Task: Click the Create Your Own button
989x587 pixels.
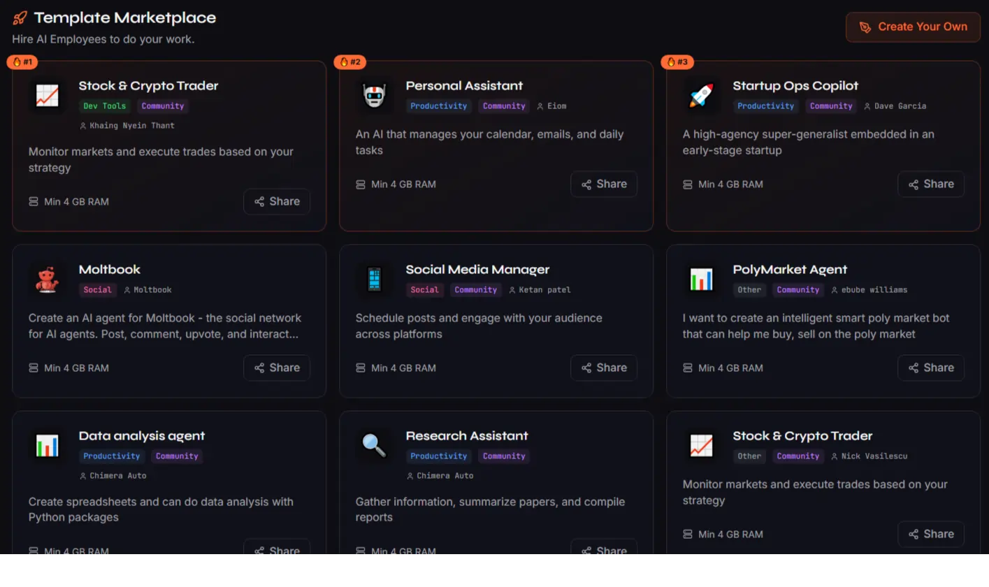Action: (913, 27)
